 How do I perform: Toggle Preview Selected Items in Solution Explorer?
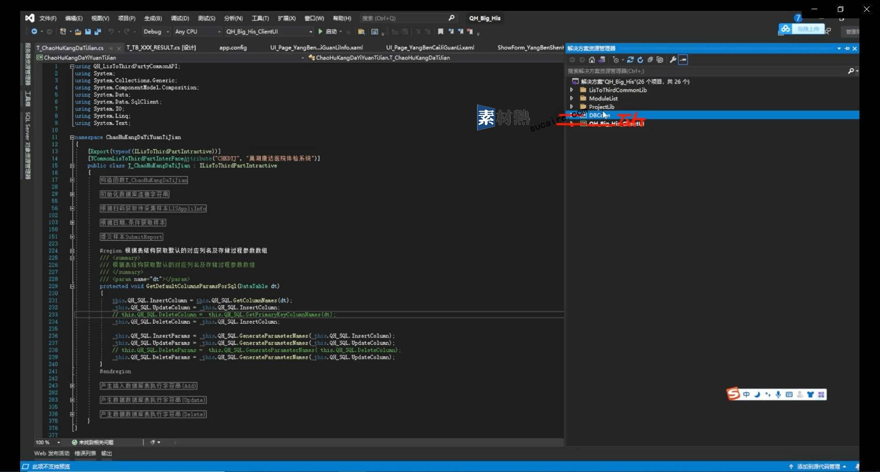683,60
